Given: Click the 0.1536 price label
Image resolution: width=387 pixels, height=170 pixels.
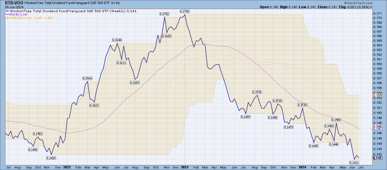Looking at the screenshot, I should coord(257,92).
